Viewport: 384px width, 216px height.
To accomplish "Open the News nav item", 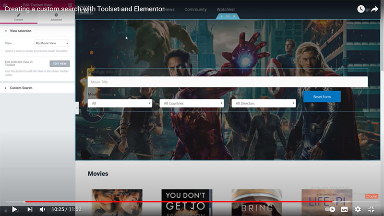I will click(x=169, y=9).
